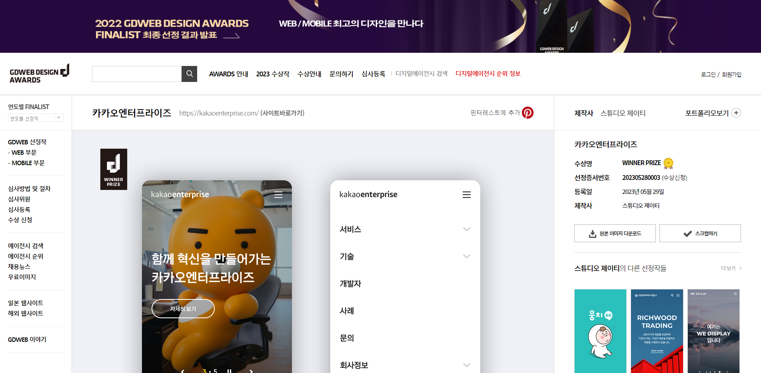
Task: Open the 2023 수상작 menu
Action: click(x=273, y=74)
